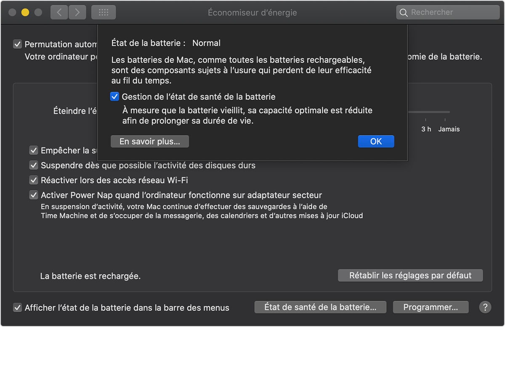Disable Suspendre dès que possible l'activité des disques durs
This screenshot has width=505, height=382.
(x=34, y=165)
